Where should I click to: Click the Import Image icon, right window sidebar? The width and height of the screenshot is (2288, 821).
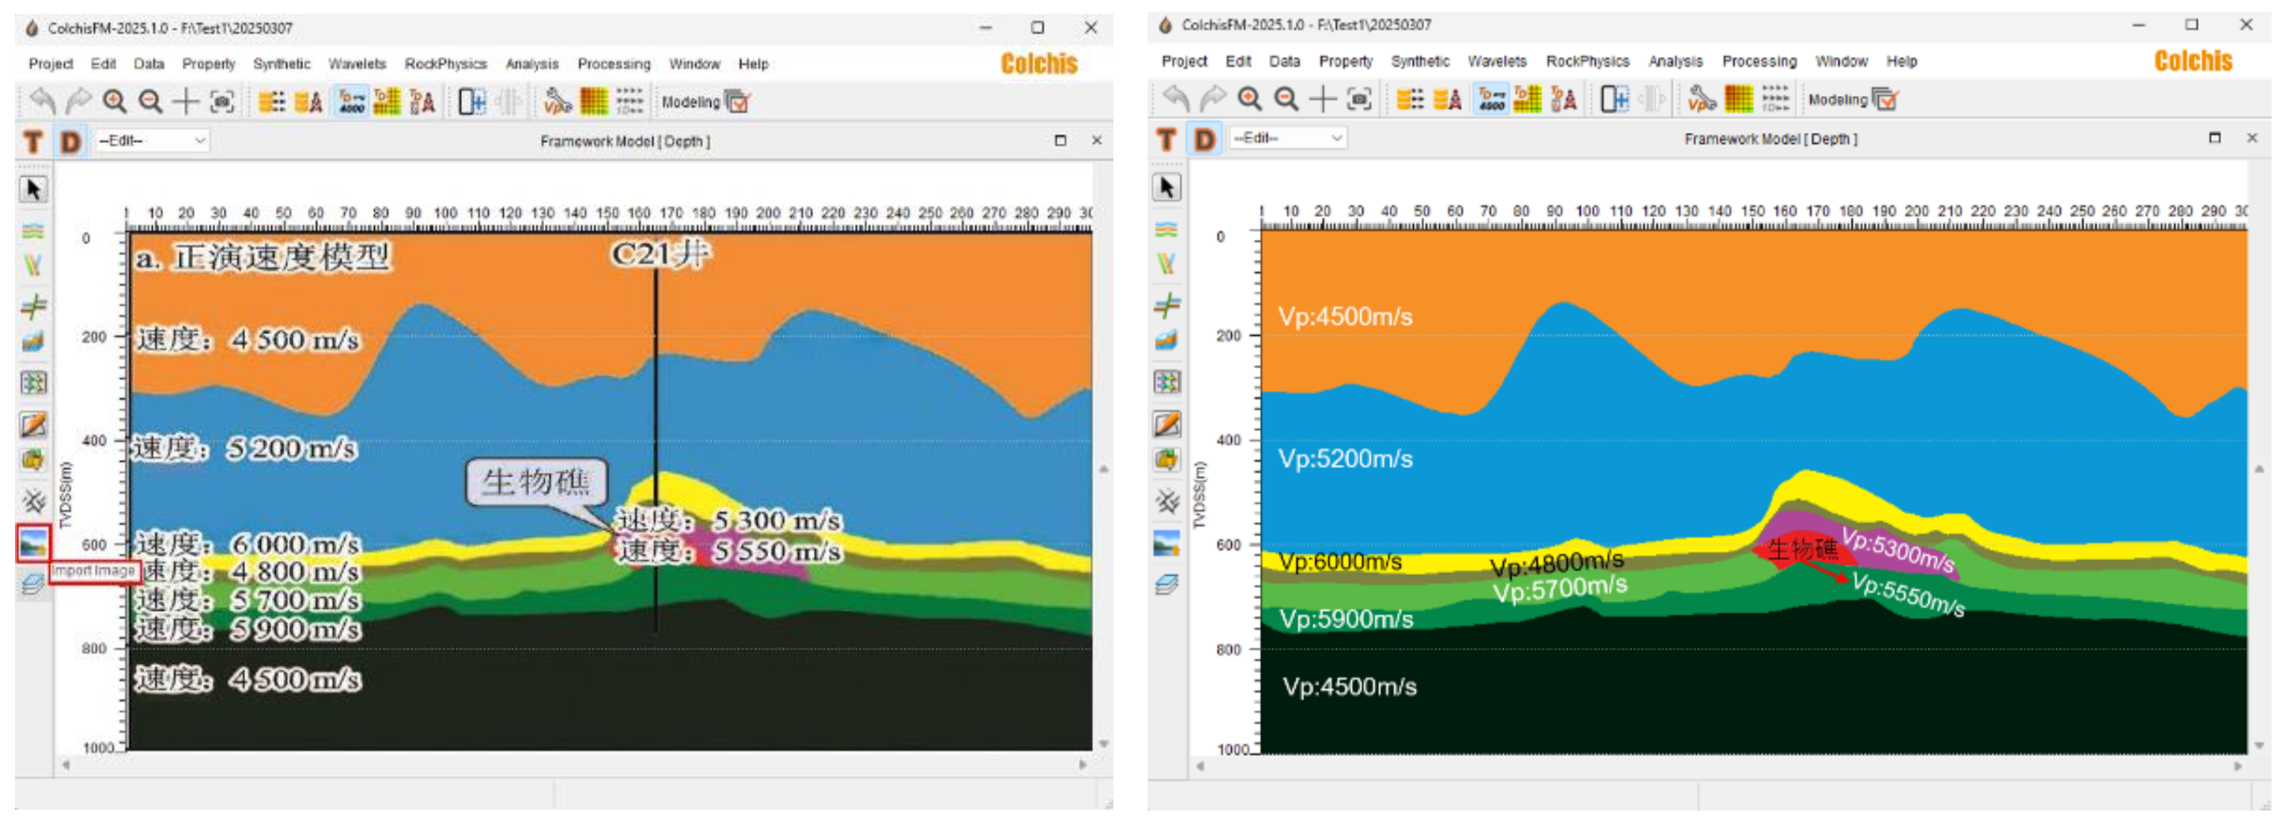pyautogui.click(x=1167, y=542)
